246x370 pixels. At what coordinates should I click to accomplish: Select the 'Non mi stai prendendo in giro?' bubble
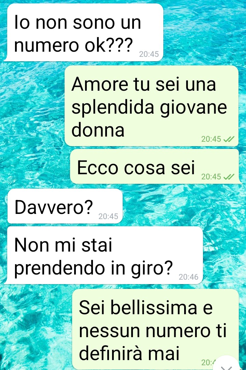(x=104, y=255)
